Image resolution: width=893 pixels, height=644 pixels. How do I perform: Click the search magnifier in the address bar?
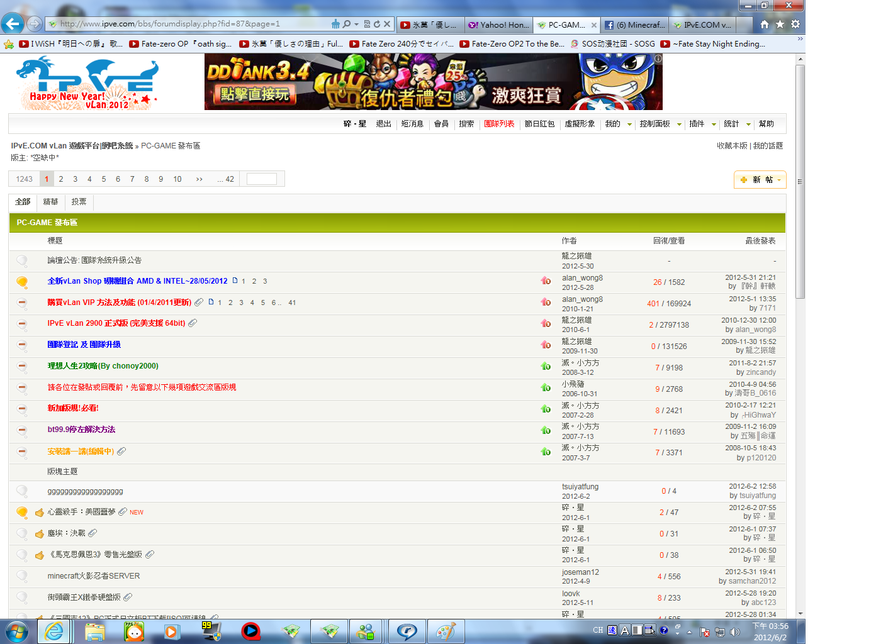(346, 24)
